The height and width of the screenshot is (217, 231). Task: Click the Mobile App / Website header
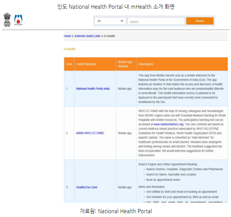(x=126, y=64)
